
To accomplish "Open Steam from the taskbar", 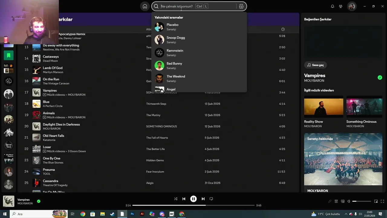I will click(x=112, y=214).
